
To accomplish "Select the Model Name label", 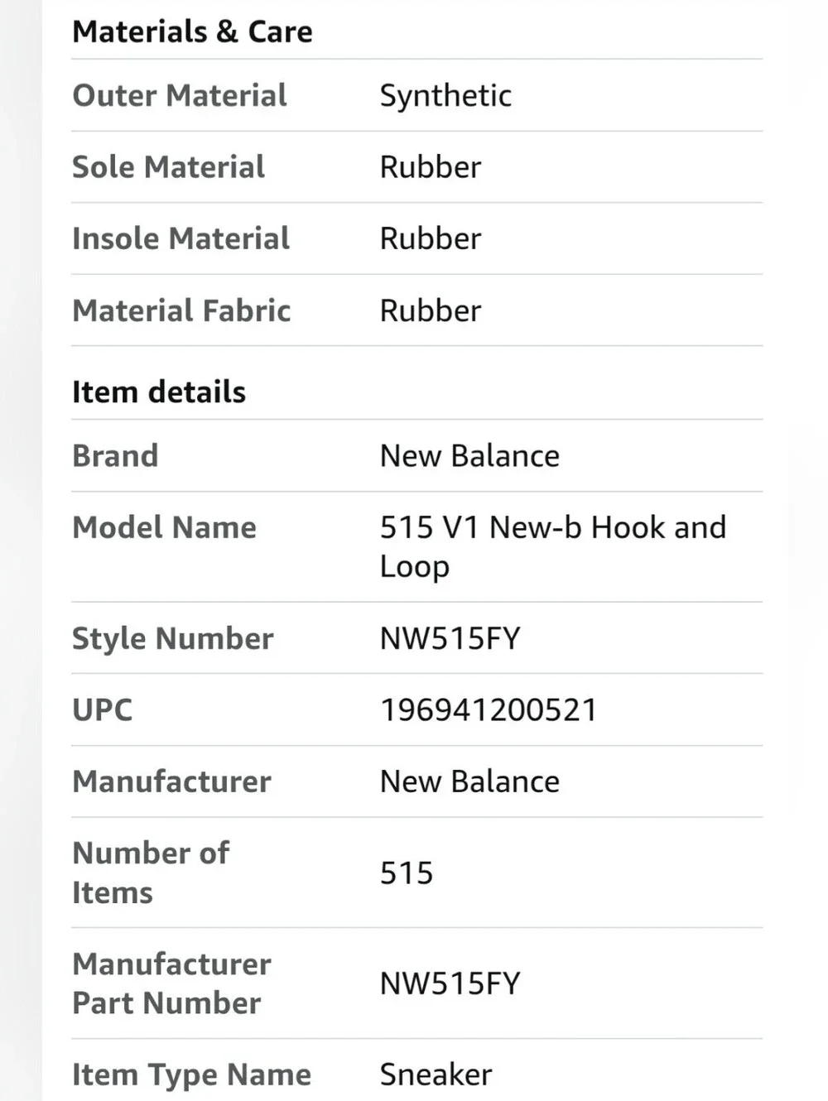I will [x=164, y=527].
